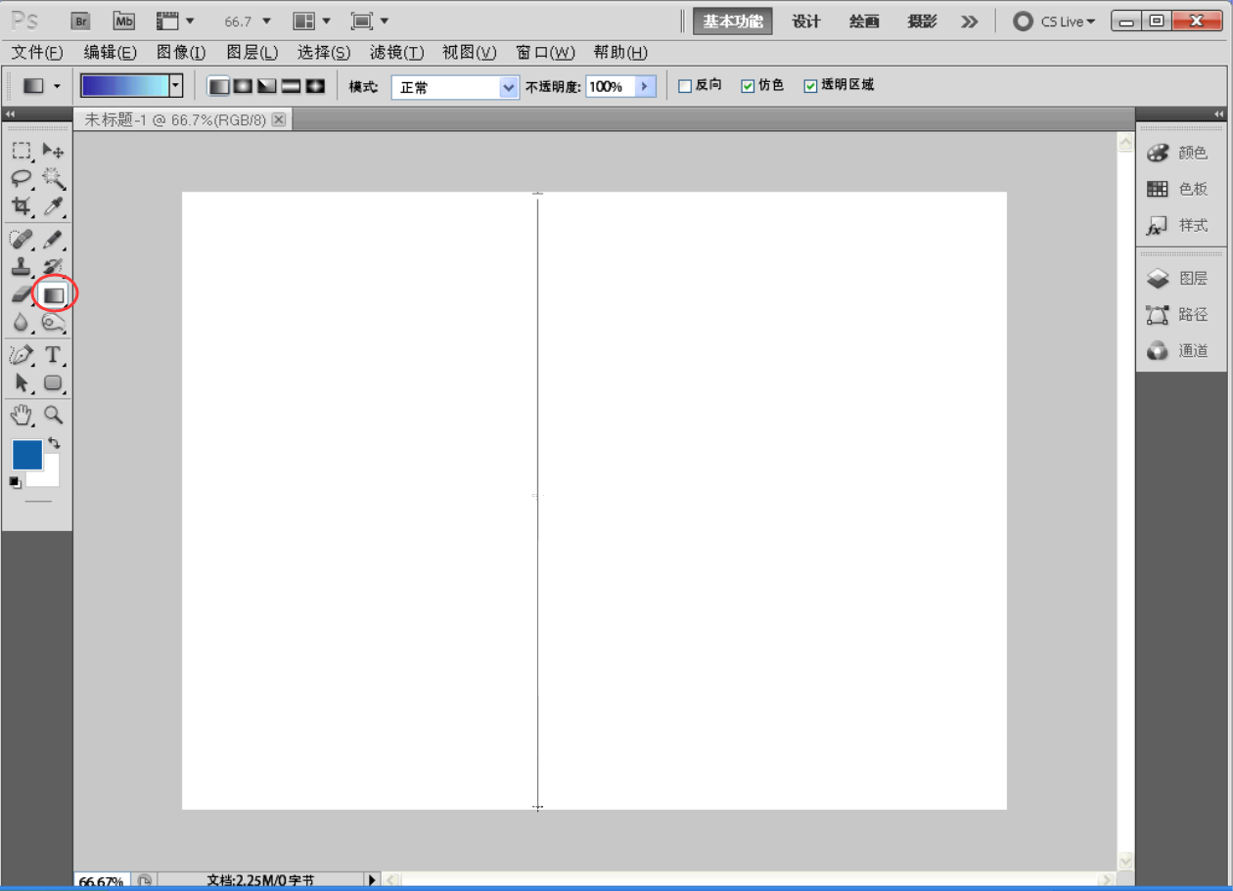
Task: Open the 滤镜(T) Filter menu
Action: point(396,53)
